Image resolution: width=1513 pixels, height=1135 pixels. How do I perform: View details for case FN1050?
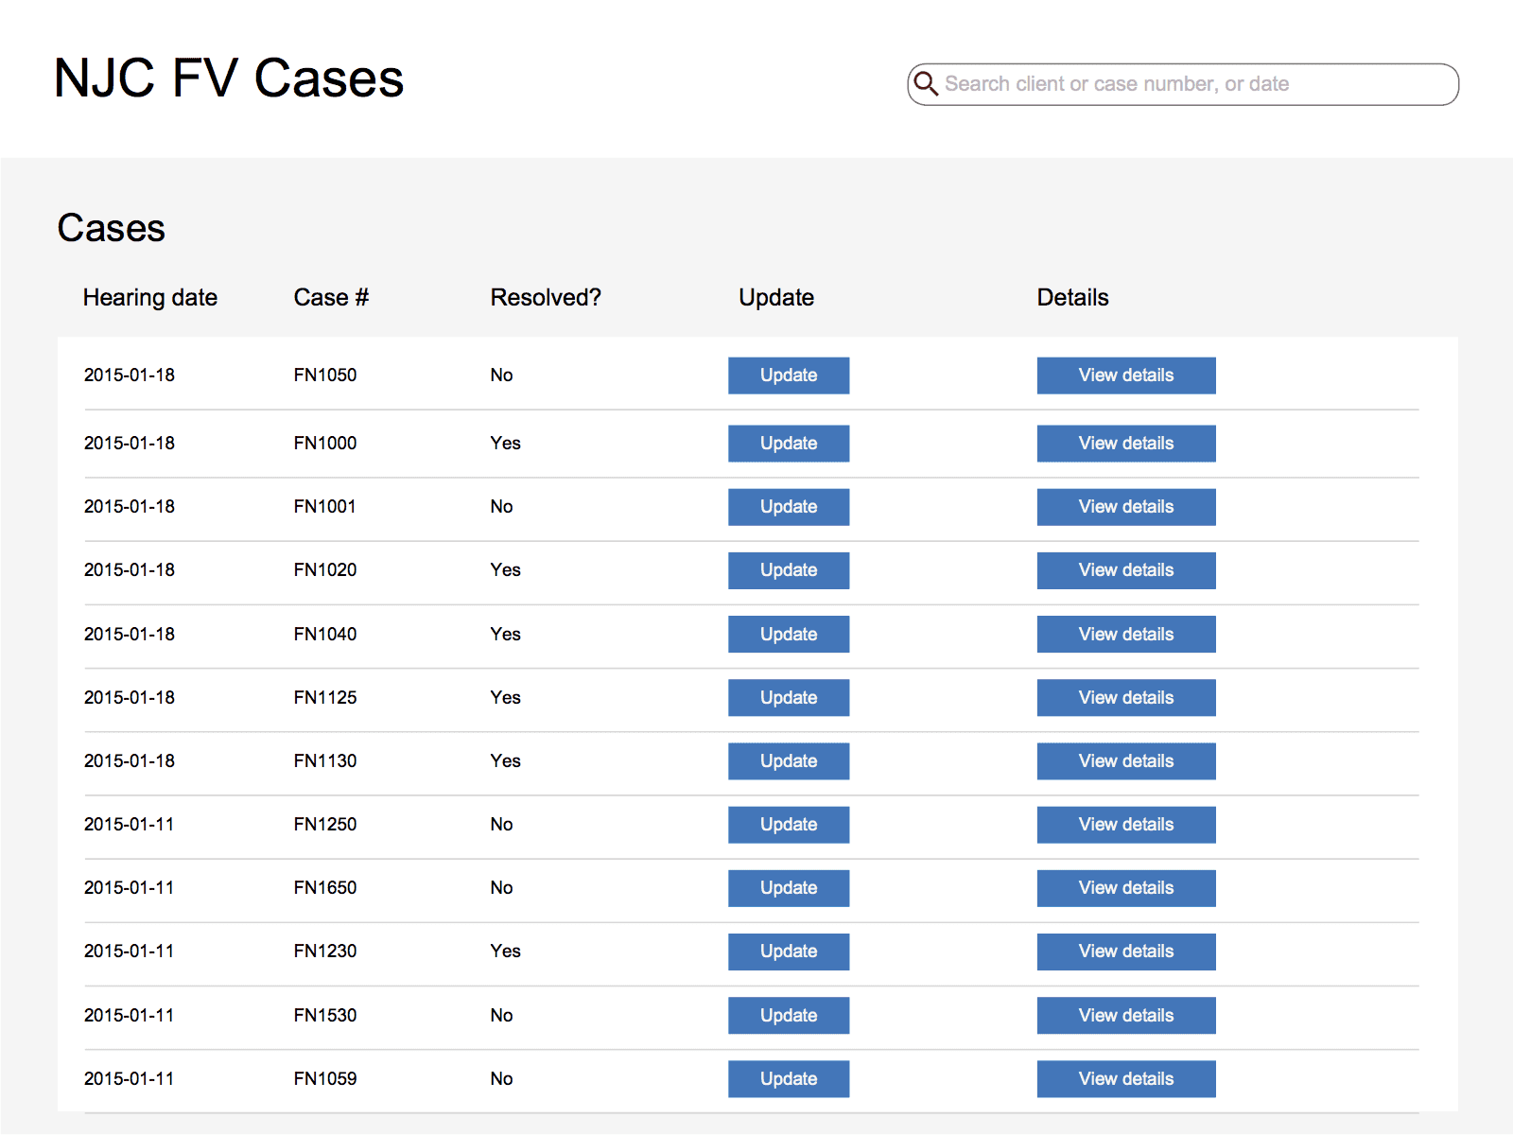click(1126, 375)
